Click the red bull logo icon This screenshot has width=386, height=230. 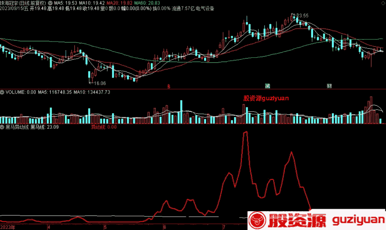point(257,220)
